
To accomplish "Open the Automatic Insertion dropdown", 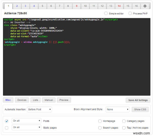I will point(39,110).
